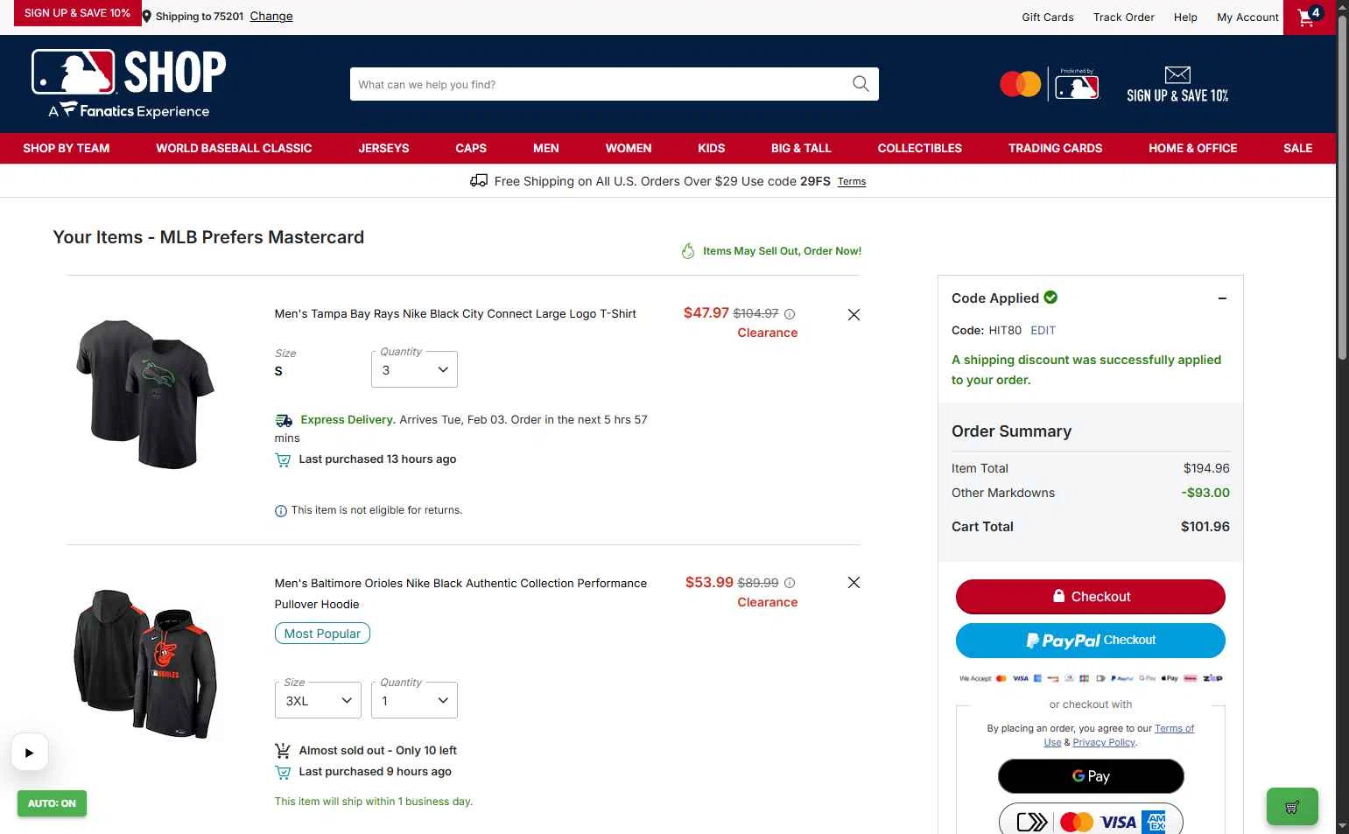Click the PayPal Checkout button
Viewport: 1349px width, 834px height.
(1091, 641)
